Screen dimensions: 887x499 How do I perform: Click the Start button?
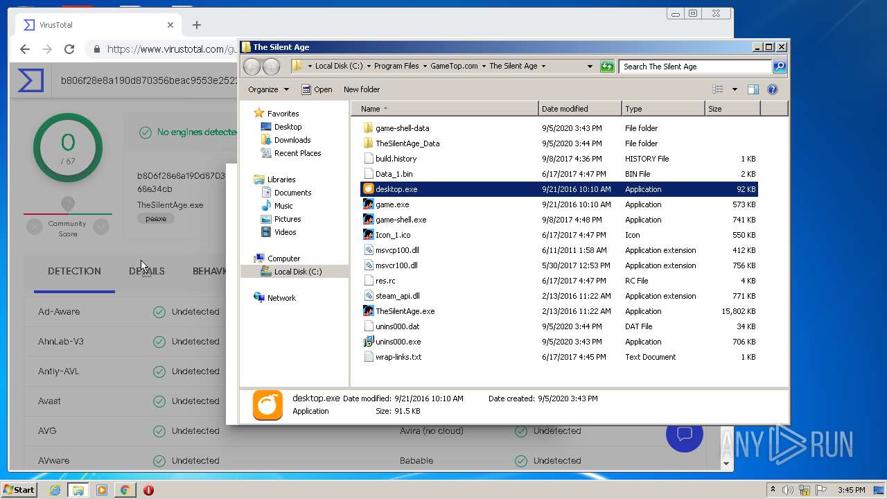click(x=19, y=490)
